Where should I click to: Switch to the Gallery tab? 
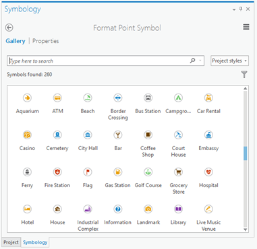[x=16, y=41]
